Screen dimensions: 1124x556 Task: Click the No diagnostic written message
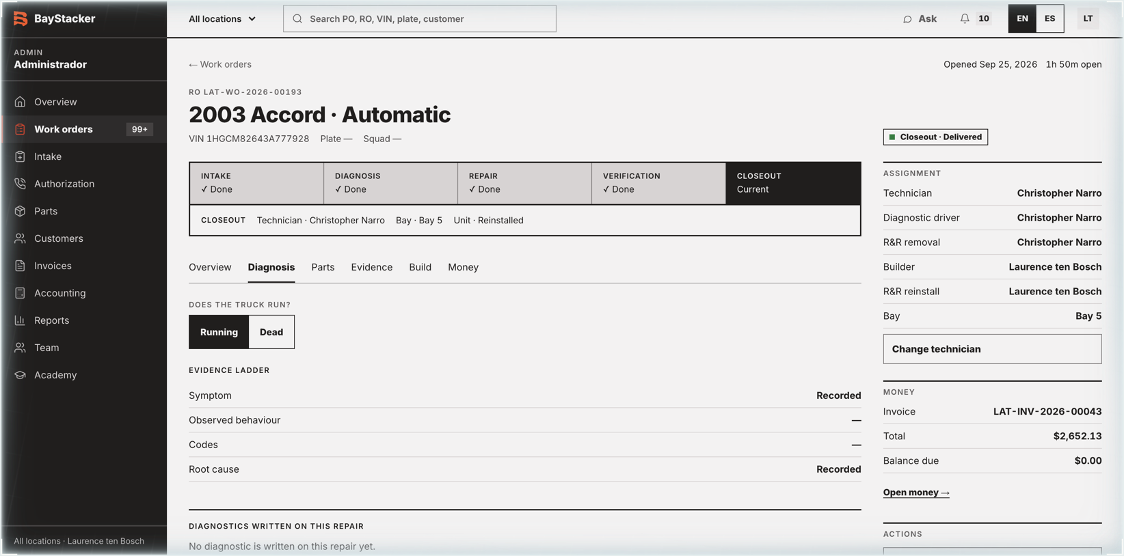click(x=282, y=546)
